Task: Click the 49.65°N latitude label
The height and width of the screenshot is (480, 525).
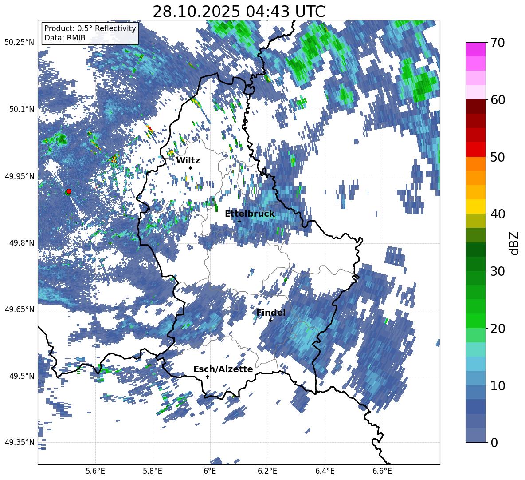Action: pos(20,309)
